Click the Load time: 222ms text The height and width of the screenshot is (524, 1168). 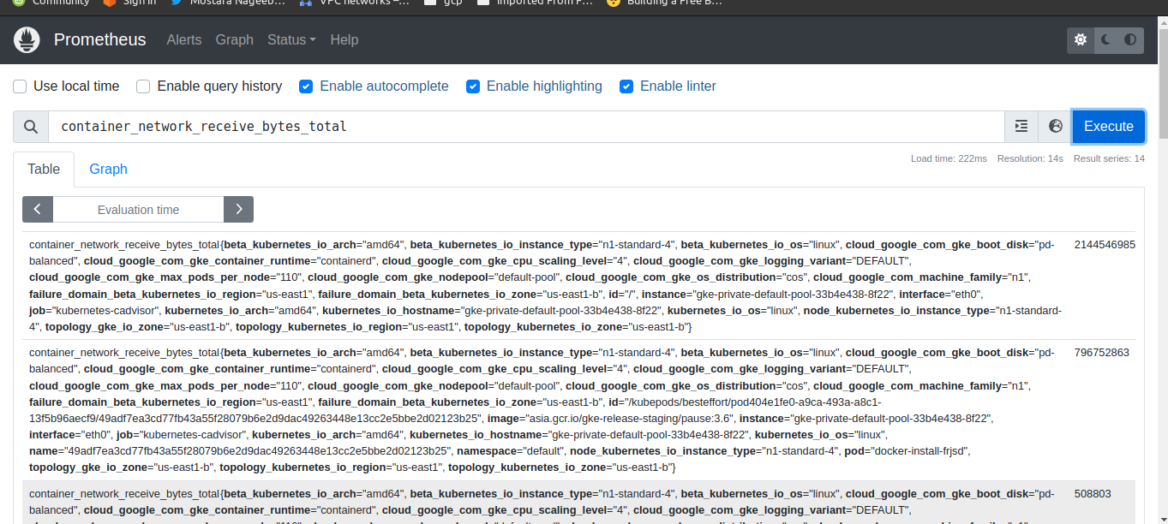pyautogui.click(x=949, y=159)
